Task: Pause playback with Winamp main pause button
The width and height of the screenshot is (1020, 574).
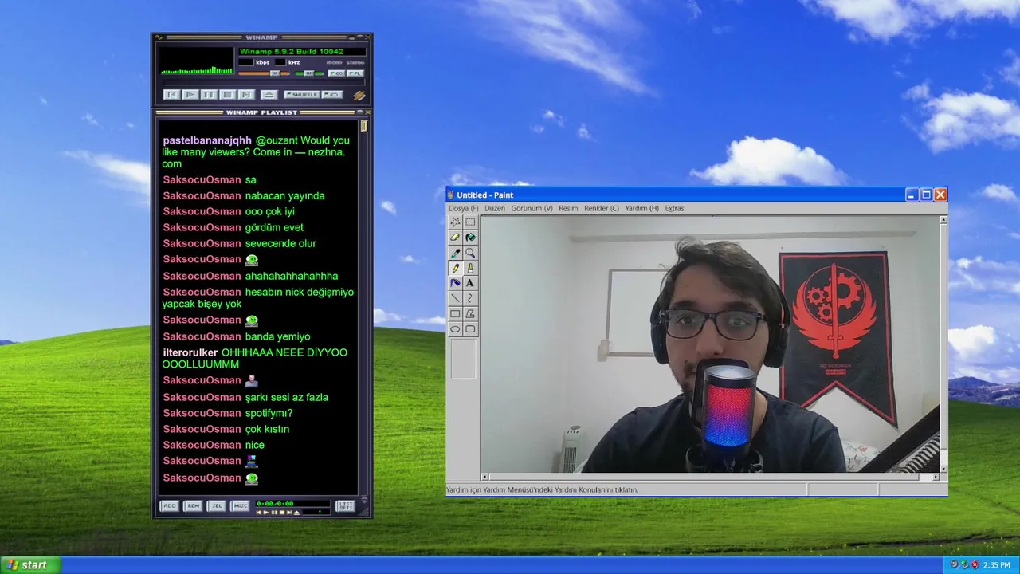Action: coord(209,95)
